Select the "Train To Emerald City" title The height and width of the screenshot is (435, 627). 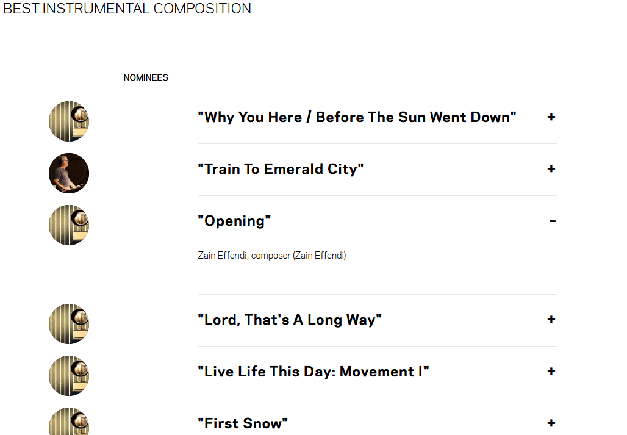281,169
